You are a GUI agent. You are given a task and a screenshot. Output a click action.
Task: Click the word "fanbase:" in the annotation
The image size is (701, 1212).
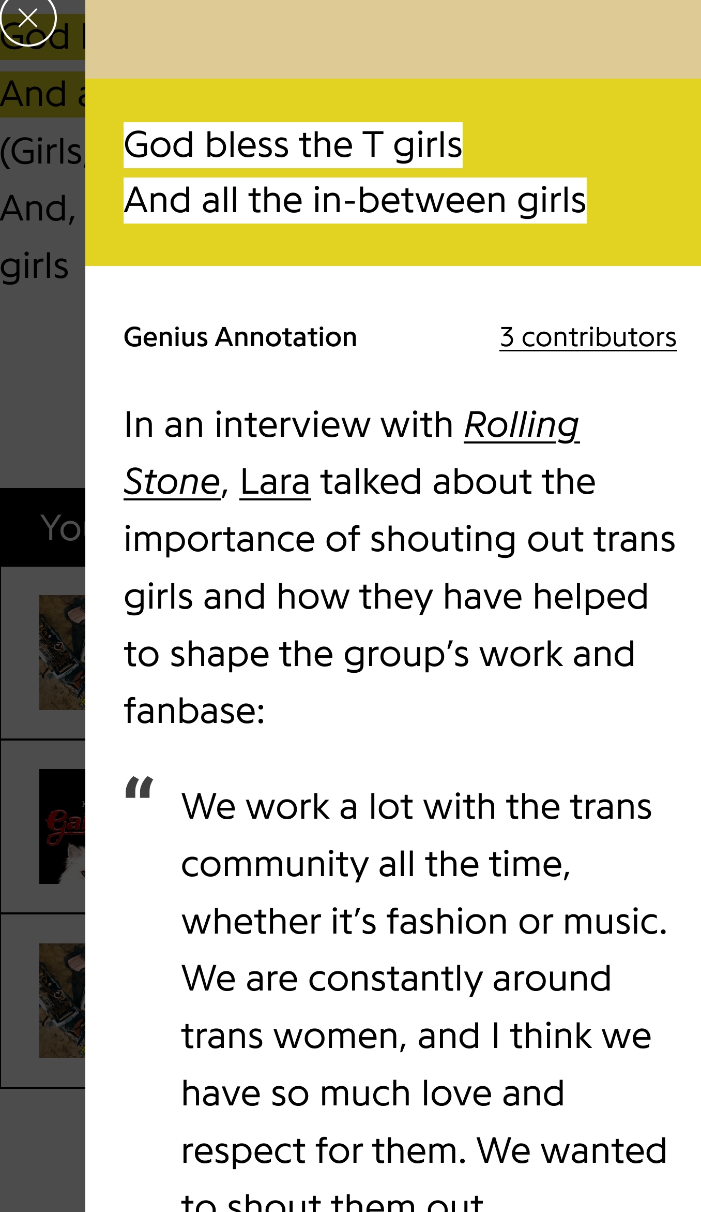pyautogui.click(x=194, y=711)
